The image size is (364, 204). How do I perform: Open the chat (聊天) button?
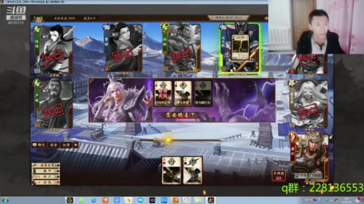pos(39,145)
